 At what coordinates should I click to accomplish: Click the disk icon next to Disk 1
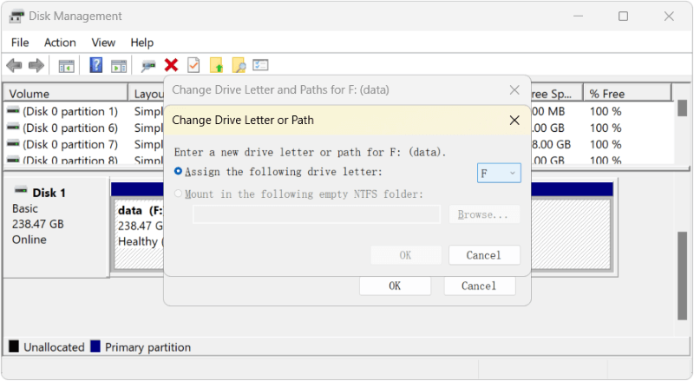[21, 191]
